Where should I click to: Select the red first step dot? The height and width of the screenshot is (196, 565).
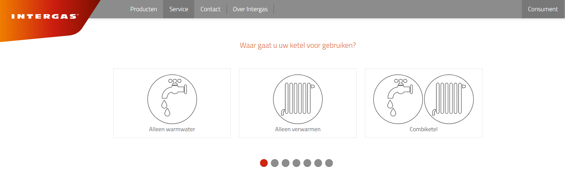click(264, 163)
